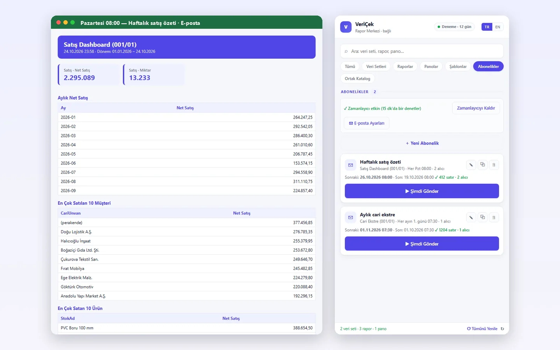Click the 'Satış · Net Satış' 2.295.089 KPI card

click(89, 74)
